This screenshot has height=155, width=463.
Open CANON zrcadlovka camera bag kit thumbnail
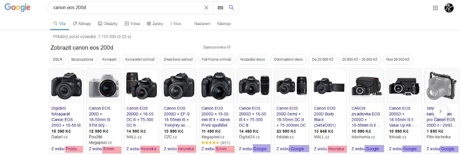(x=366, y=86)
